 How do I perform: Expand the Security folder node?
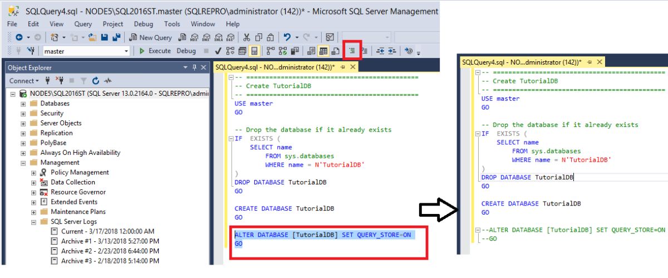click(x=23, y=114)
